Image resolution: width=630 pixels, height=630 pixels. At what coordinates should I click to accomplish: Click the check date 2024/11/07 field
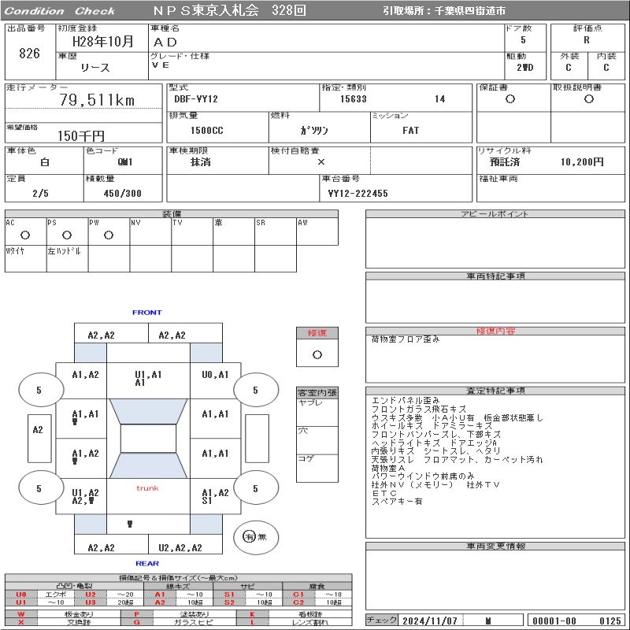[x=430, y=621]
